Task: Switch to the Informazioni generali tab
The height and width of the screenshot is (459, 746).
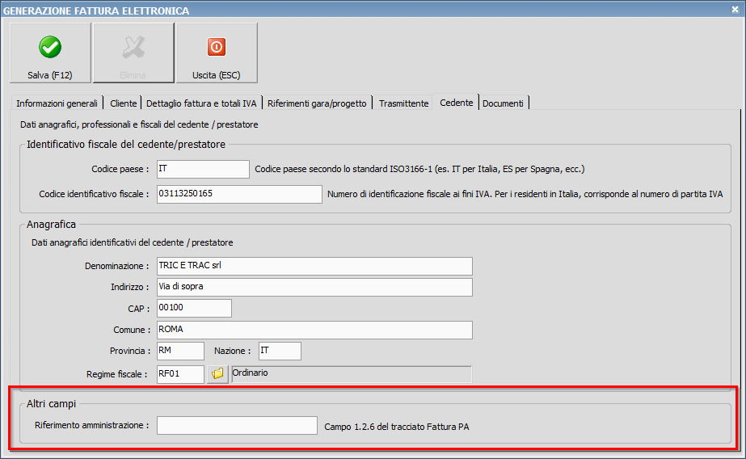Action: (57, 103)
